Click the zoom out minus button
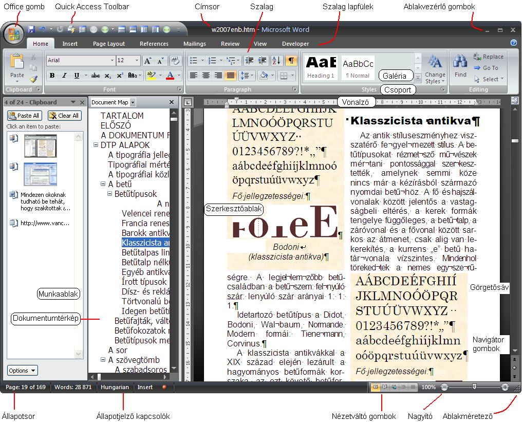 pyautogui.click(x=444, y=387)
